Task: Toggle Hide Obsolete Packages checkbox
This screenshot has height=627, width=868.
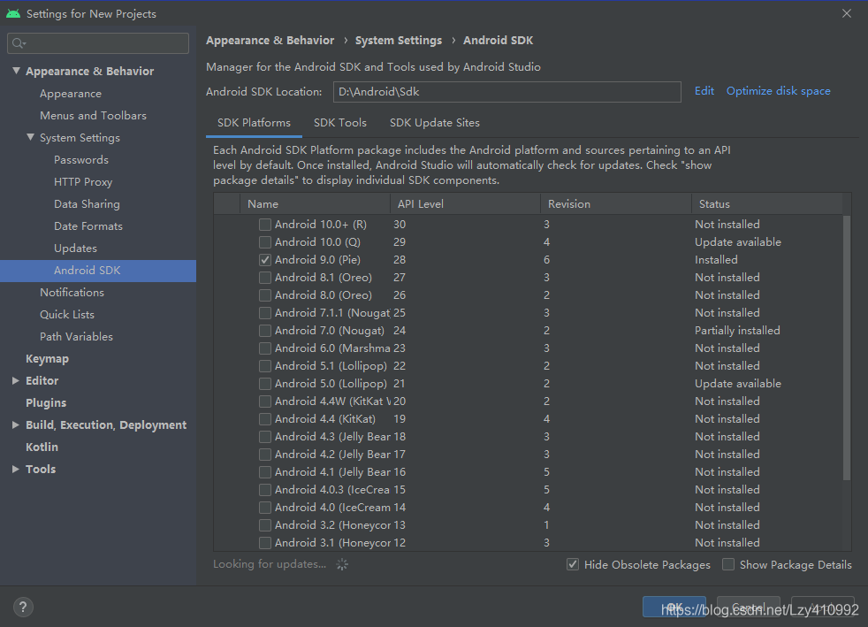Action: [573, 564]
